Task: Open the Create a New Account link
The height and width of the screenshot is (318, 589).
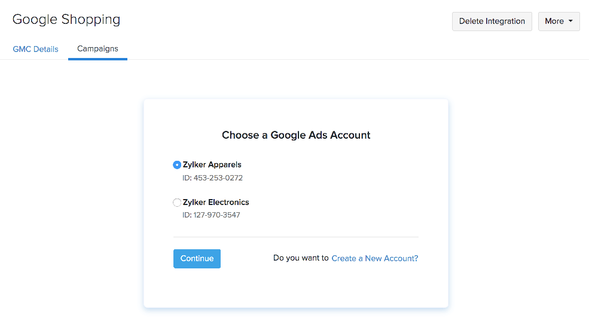Action: (x=375, y=258)
